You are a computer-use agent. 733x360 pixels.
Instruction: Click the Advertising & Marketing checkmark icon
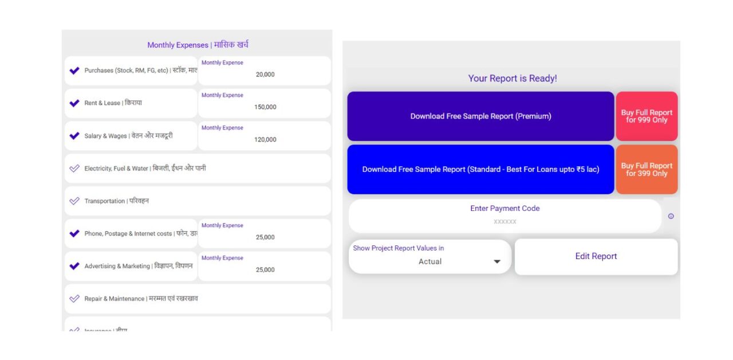point(74,265)
